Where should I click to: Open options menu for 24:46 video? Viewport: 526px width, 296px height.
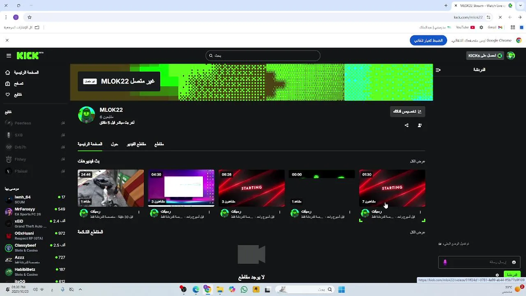(x=139, y=212)
